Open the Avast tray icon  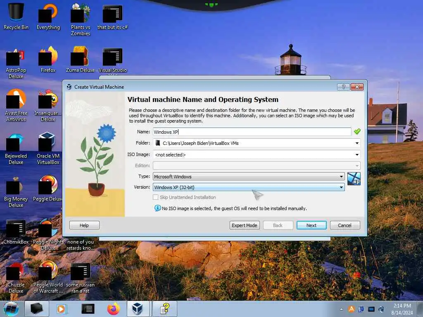[x=351, y=309]
